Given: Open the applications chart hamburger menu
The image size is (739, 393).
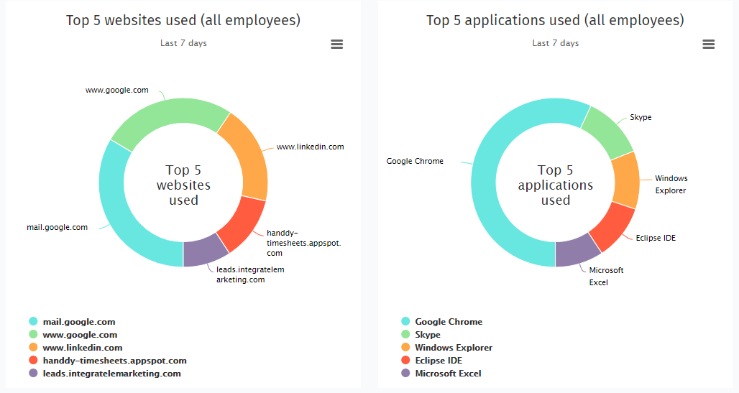Looking at the screenshot, I should click(x=708, y=45).
